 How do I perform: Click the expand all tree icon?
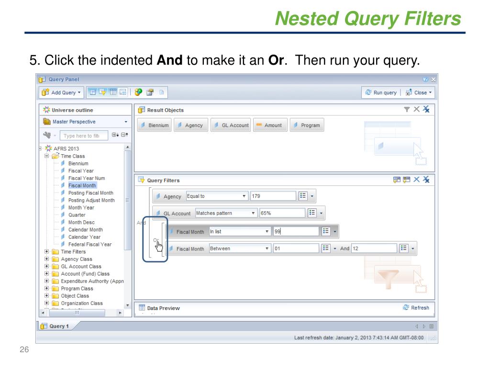click(x=115, y=135)
